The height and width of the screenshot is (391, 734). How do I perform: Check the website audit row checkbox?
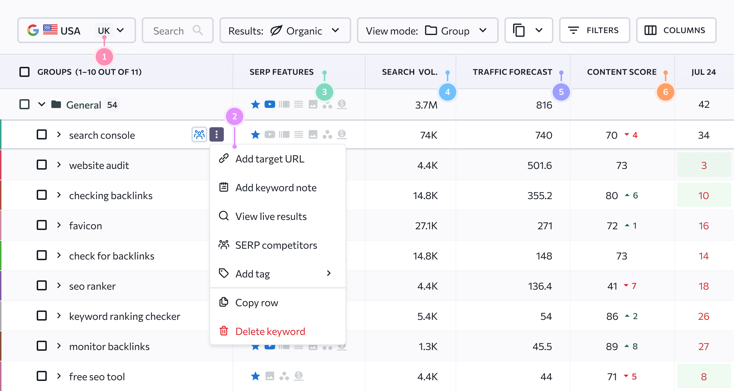(x=42, y=165)
